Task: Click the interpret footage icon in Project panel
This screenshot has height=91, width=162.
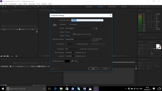Action: click(x=1, y=56)
